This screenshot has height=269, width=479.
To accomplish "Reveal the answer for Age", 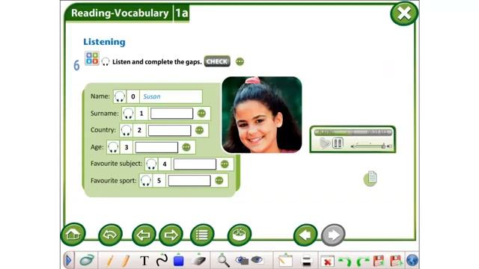I will (x=186, y=147).
